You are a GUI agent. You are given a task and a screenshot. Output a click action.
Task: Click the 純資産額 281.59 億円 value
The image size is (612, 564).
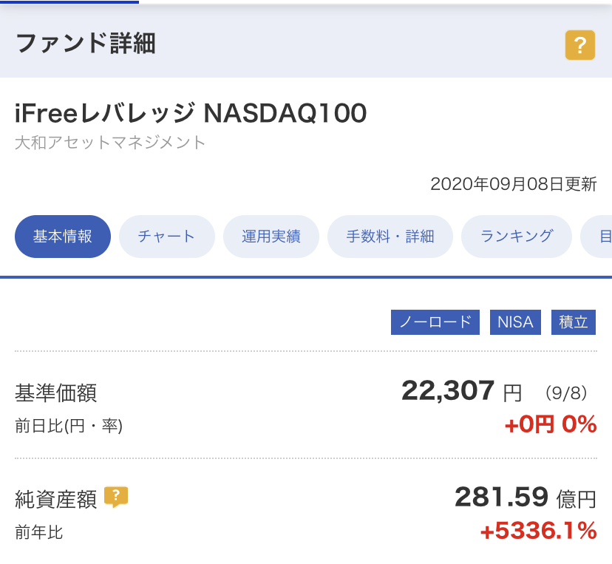pyautogui.click(x=526, y=497)
